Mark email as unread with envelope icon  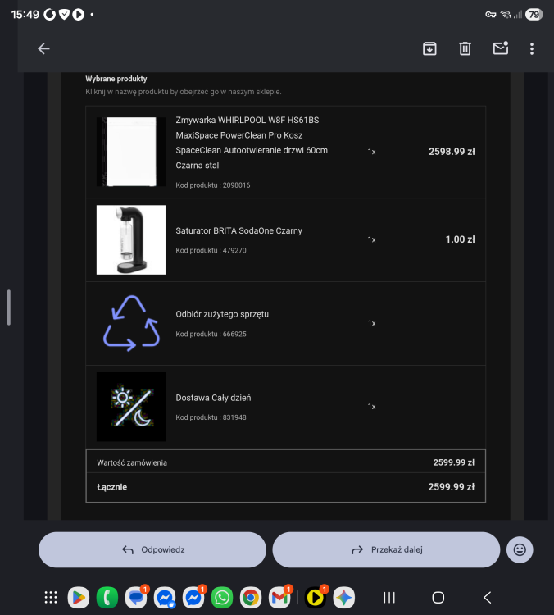501,48
